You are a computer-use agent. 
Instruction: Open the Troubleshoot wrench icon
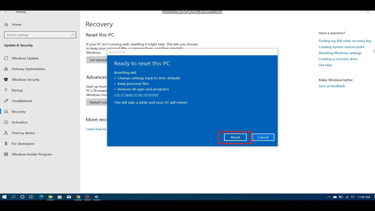coord(6,101)
